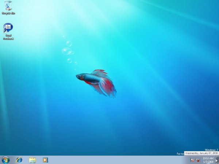The height and width of the screenshot is (164, 219).
Task: Click the Recycle Bin text label
Action: (8, 13)
